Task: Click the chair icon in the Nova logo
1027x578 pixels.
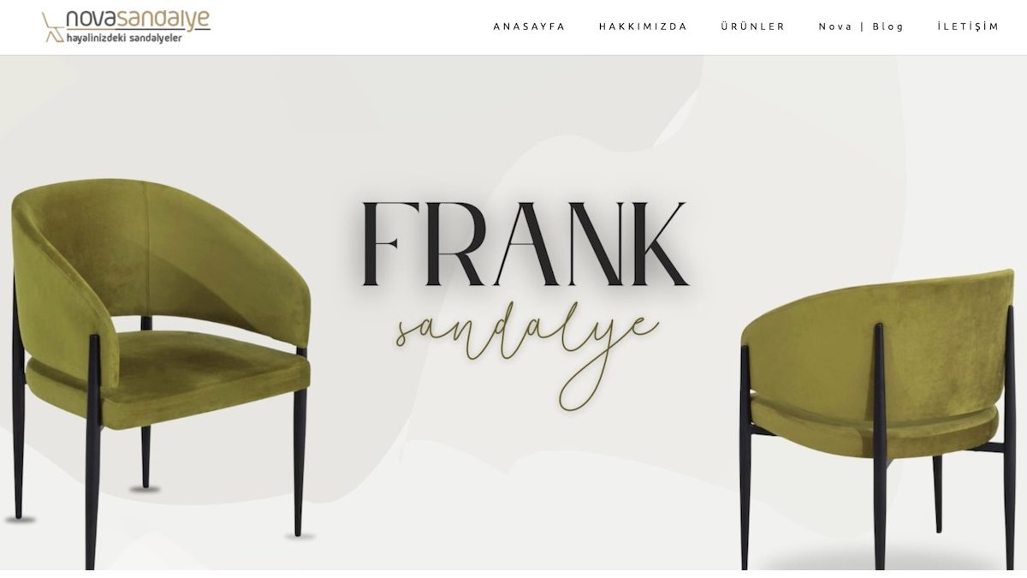Action: tap(52, 27)
